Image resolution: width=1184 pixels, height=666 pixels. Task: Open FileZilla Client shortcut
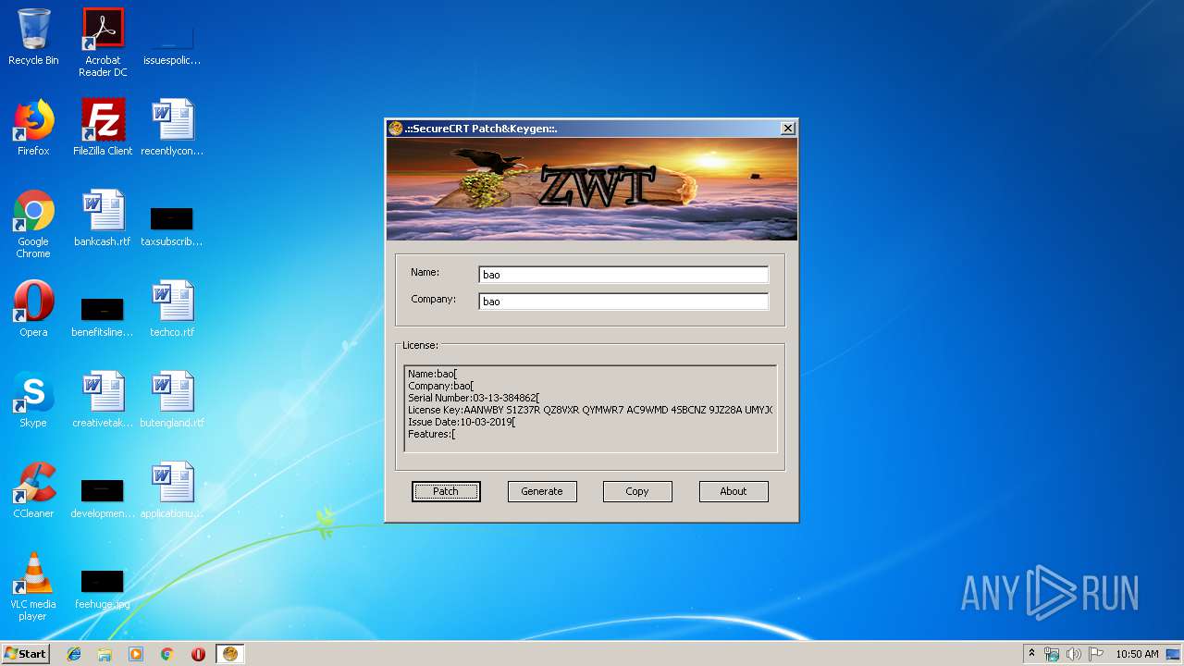pyautogui.click(x=103, y=128)
